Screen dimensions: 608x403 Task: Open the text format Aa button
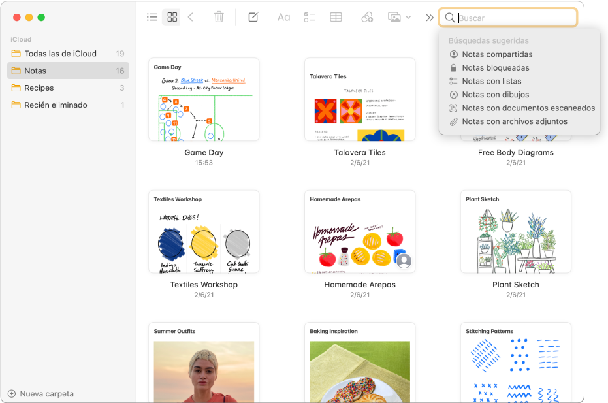(283, 18)
